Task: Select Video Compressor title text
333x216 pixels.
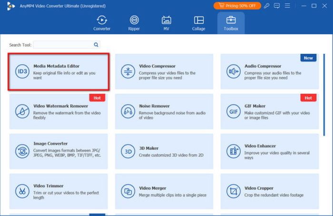Action: (x=157, y=66)
